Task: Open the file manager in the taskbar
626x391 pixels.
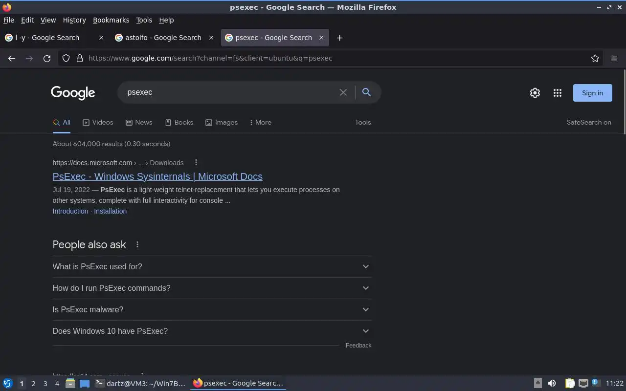Action: pos(70,383)
